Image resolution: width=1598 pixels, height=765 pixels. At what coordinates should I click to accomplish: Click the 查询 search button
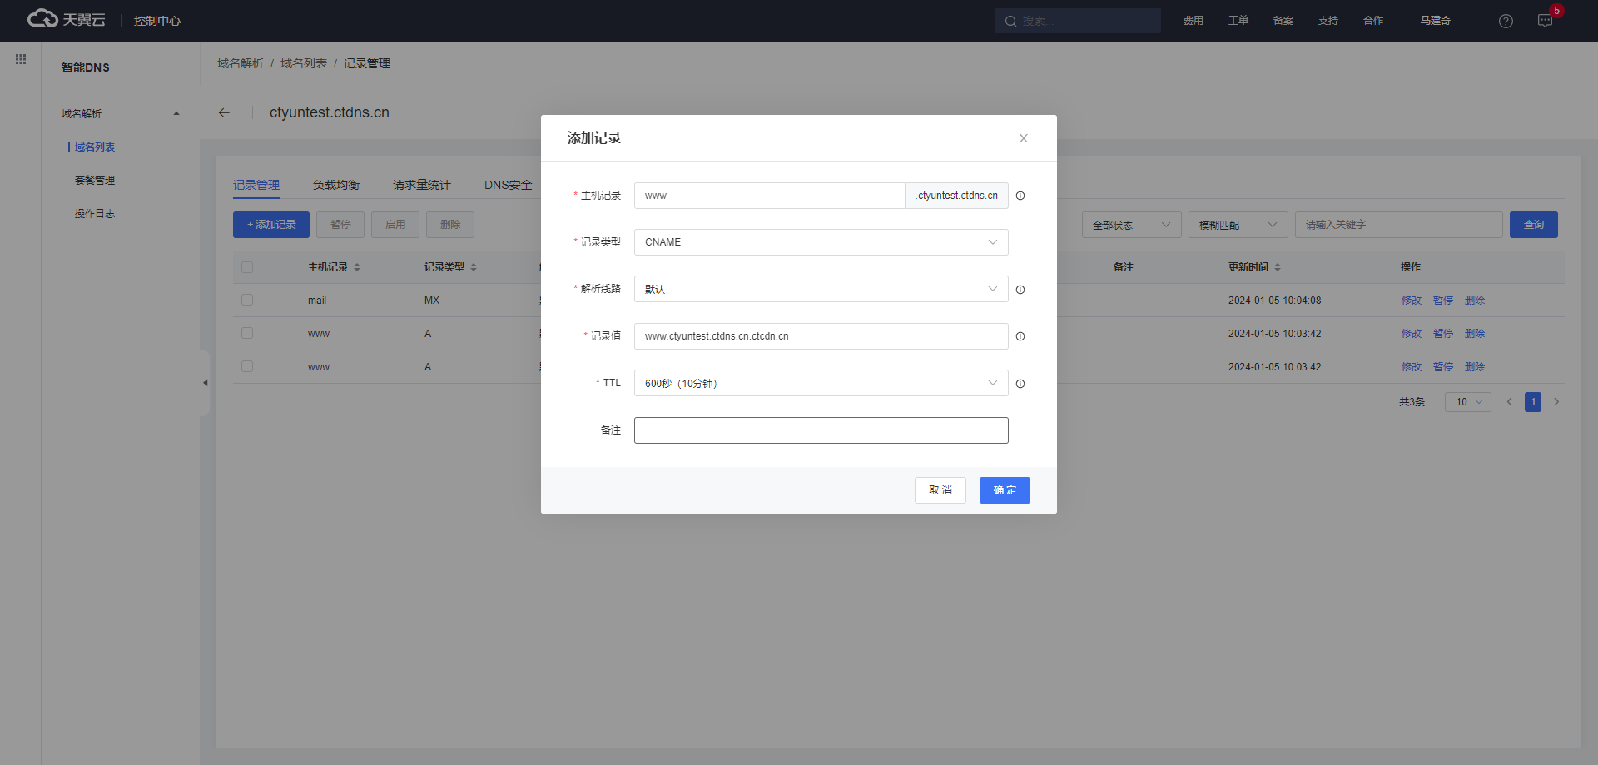[x=1534, y=225]
